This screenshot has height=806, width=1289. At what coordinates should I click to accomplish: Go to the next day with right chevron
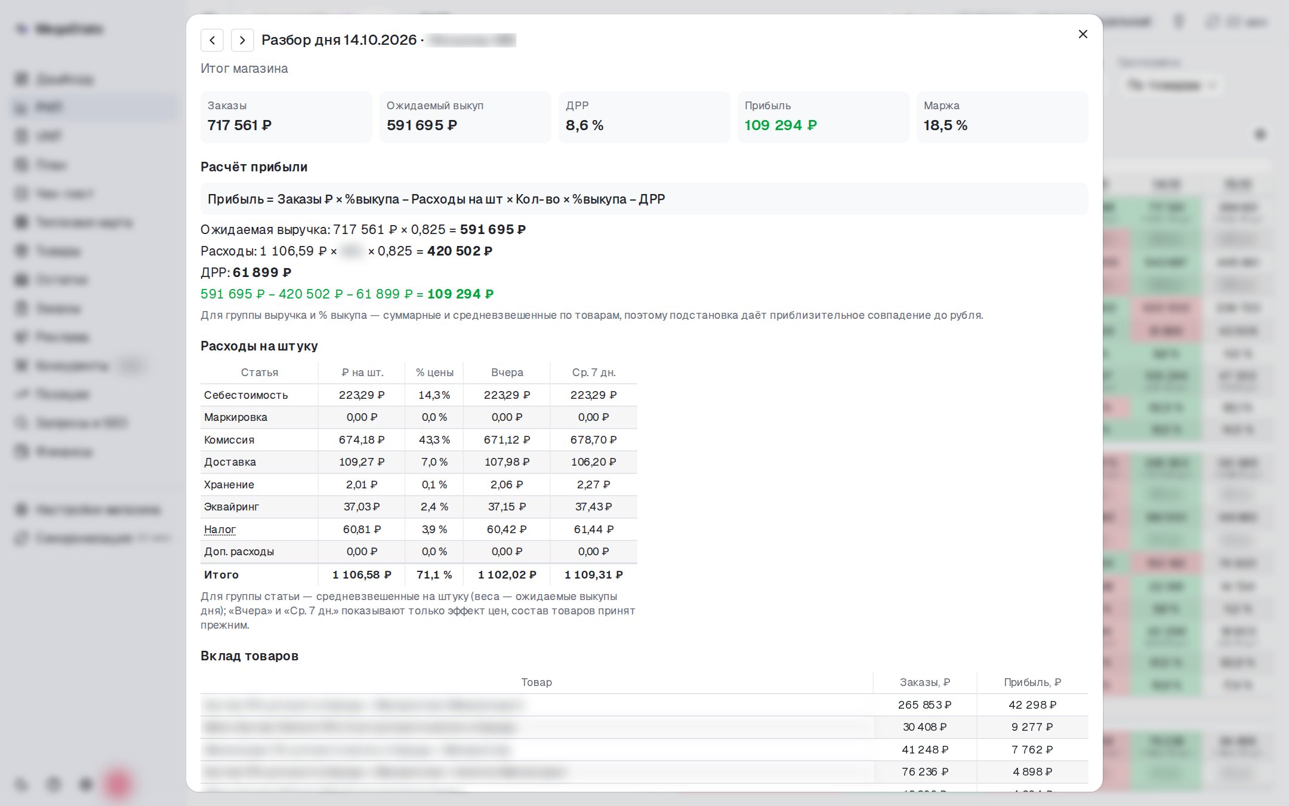[242, 40]
